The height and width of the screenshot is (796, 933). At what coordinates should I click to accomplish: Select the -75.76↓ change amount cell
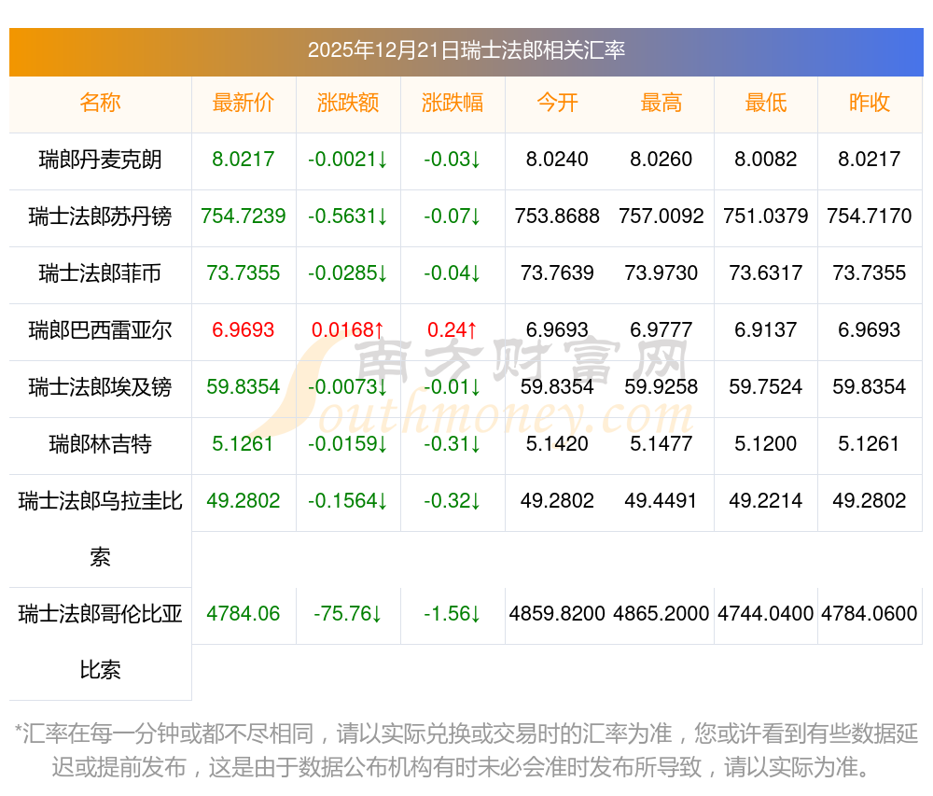[348, 614]
